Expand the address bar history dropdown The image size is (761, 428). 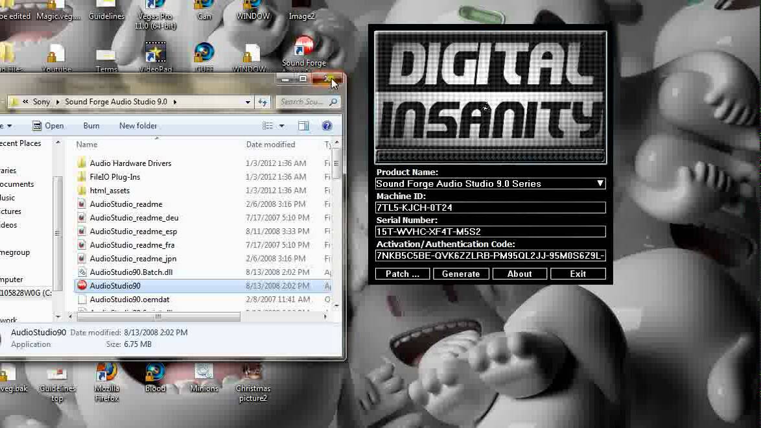(x=248, y=102)
